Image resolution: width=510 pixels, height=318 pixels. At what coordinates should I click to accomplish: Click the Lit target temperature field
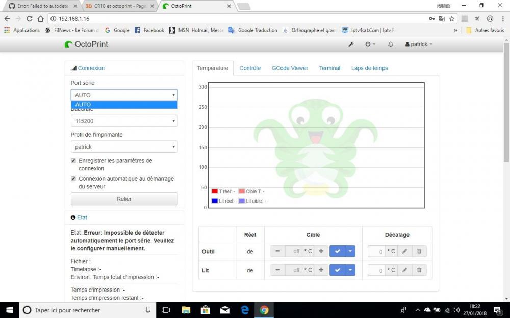point(293,270)
